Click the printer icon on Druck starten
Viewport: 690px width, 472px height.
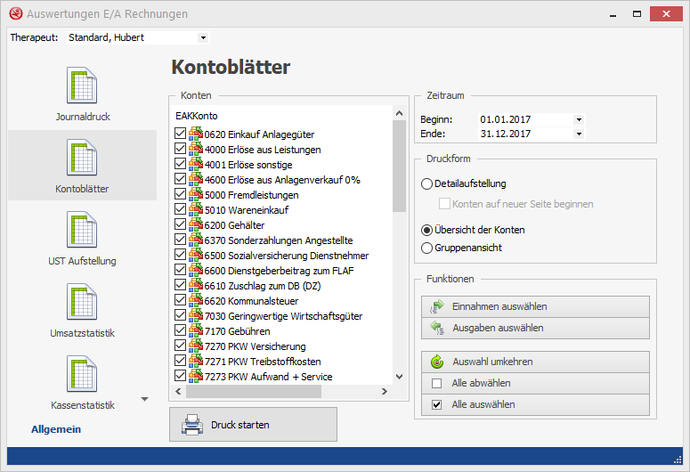pos(191,425)
